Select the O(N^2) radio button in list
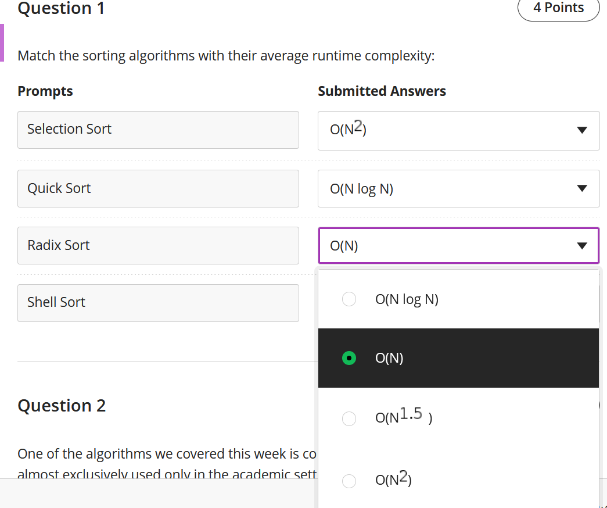Viewport: 607px width, 508px height. (x=349, y=481)
